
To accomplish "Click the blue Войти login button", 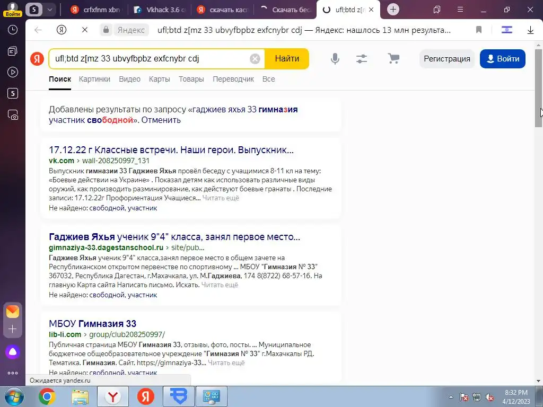I will click(503, 58).
